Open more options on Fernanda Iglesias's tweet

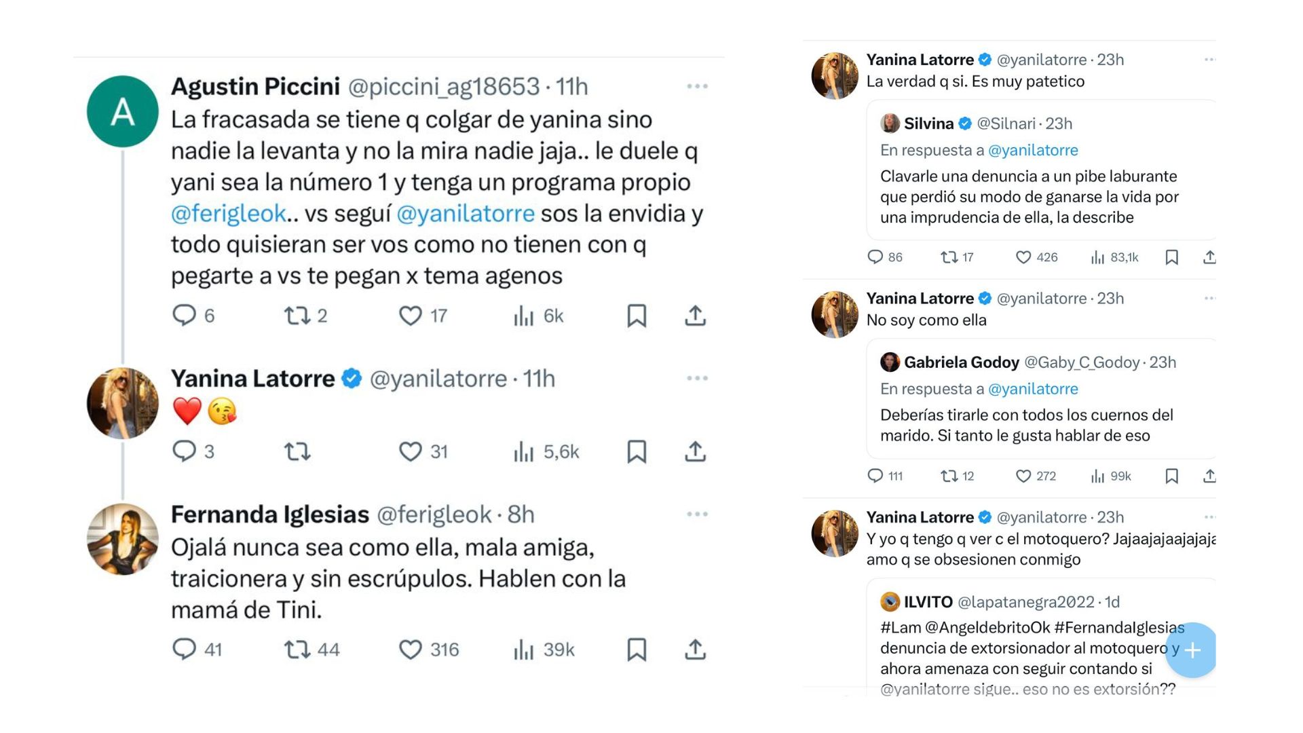pyautogui.click(x=697, y=514)
